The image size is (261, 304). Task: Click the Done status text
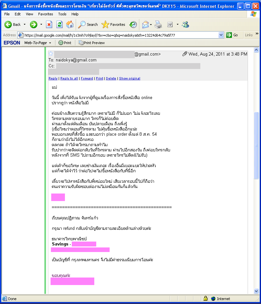click(12, 299)
